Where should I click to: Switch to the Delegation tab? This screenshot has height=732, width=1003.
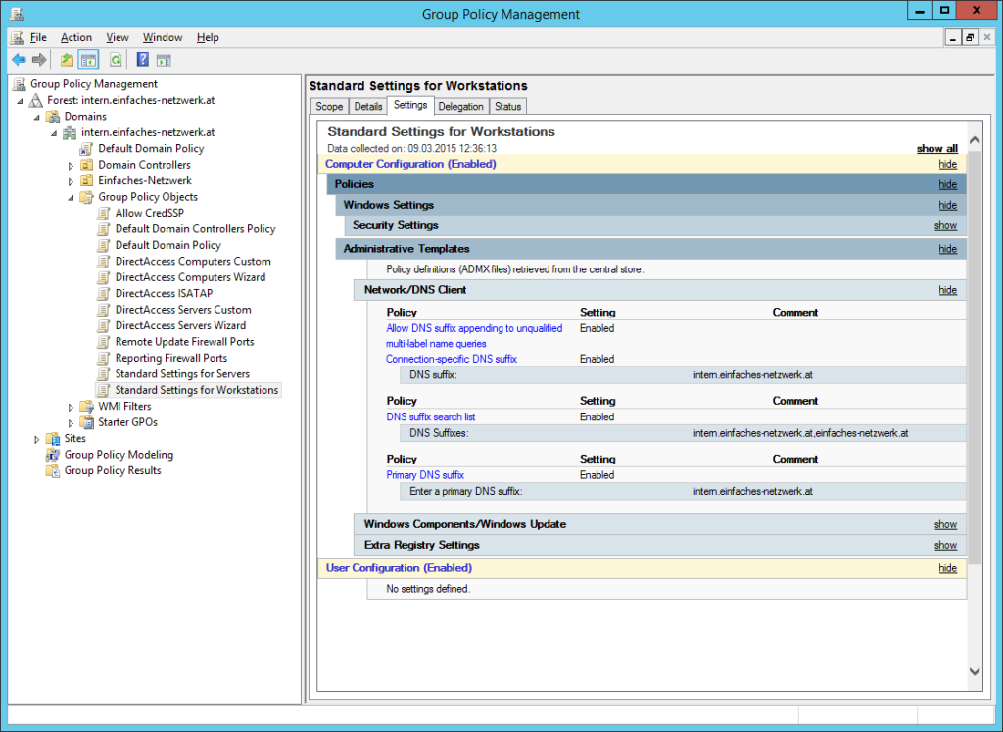tap(460, 105)
